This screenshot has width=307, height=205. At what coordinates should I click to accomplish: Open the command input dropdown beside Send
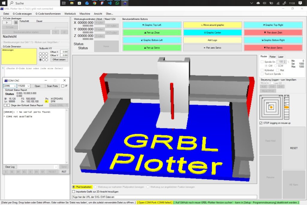(56, 167)
